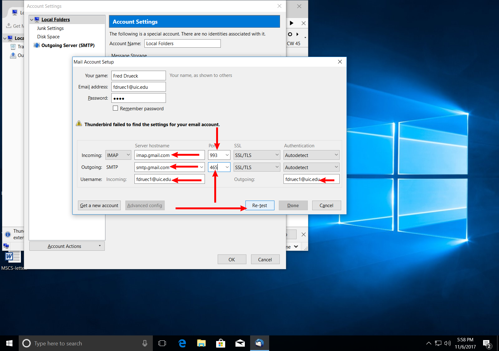Viewport: 499px width, 351px height.
Task: Open the Incoming port 993 dropdown
Action: pos(227,155)
